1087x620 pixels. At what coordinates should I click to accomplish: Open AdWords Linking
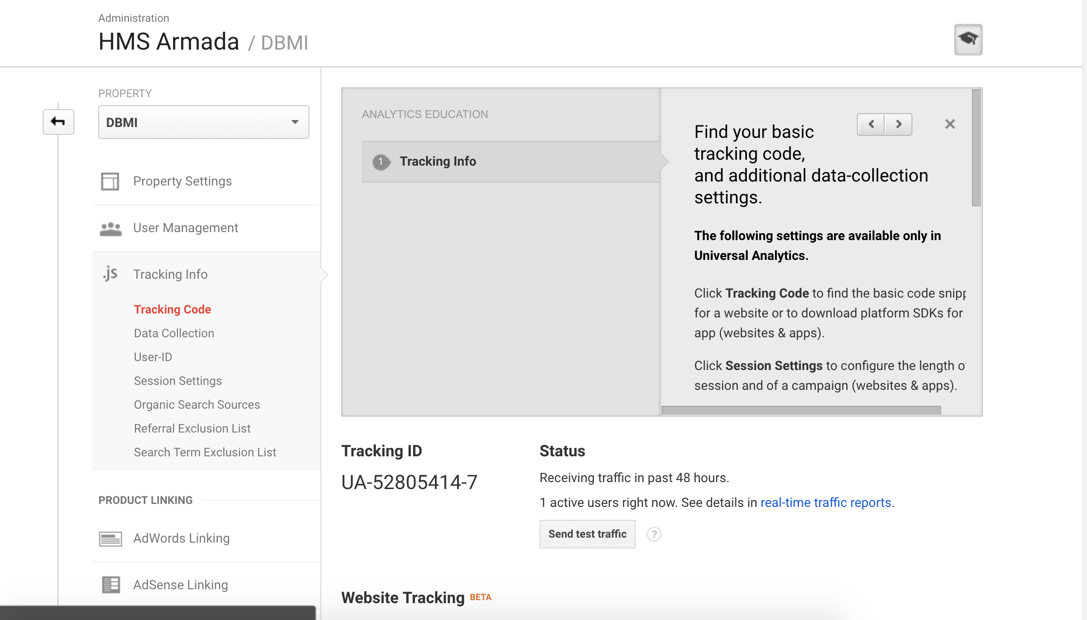[181, 538]
